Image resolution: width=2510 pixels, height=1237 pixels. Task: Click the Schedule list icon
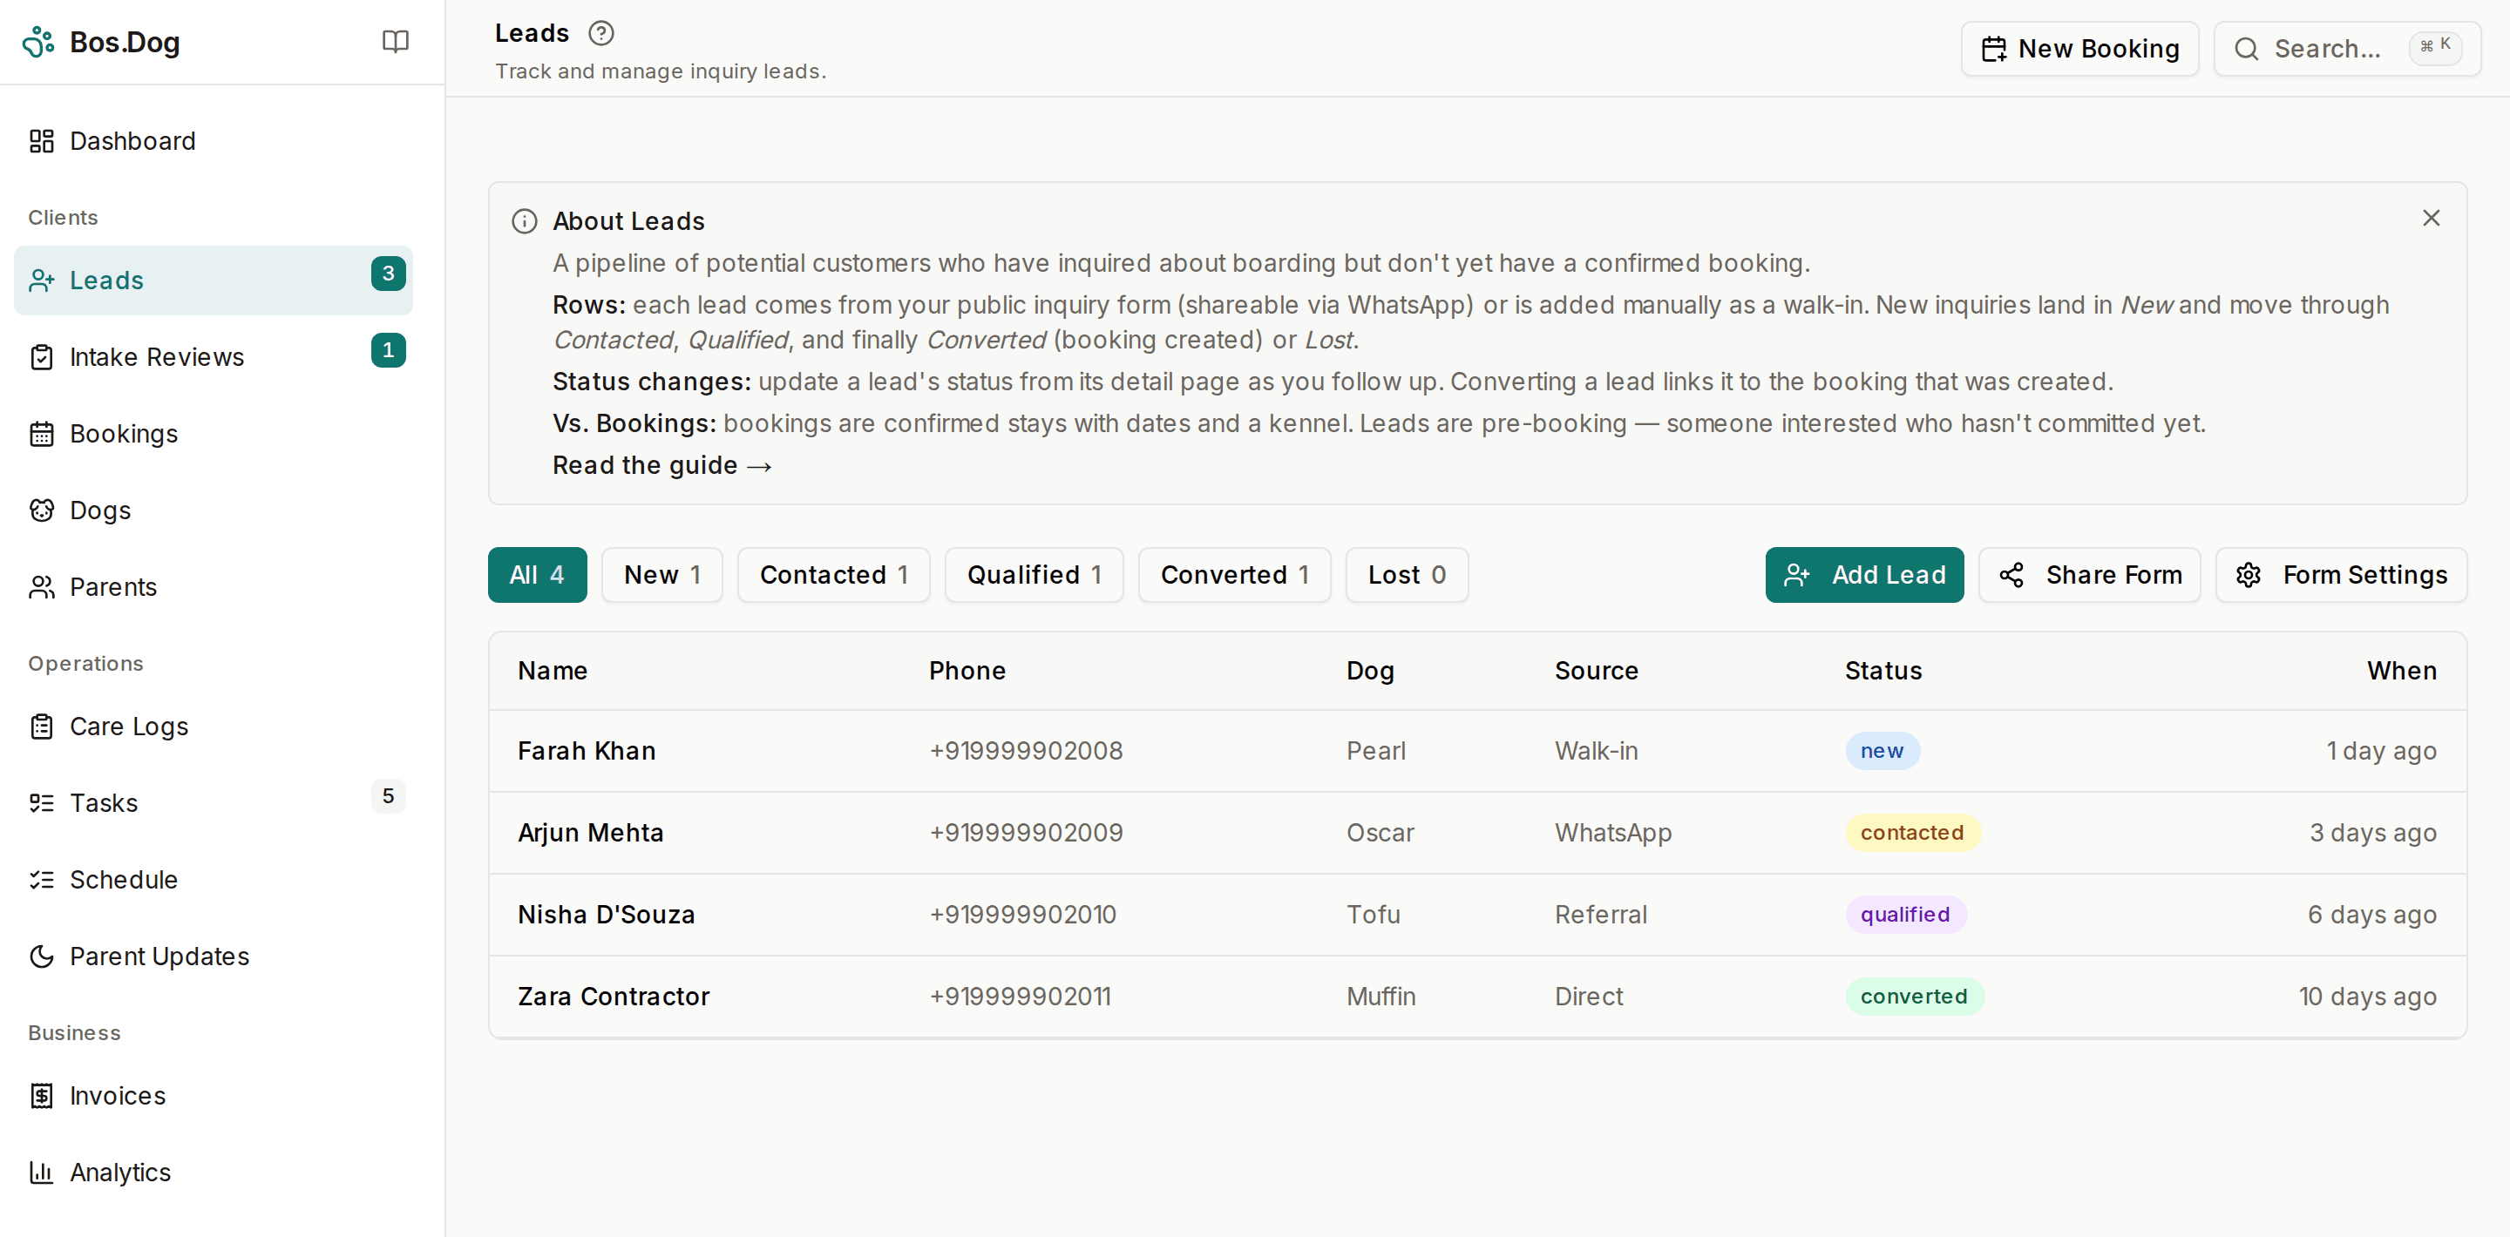42,880
